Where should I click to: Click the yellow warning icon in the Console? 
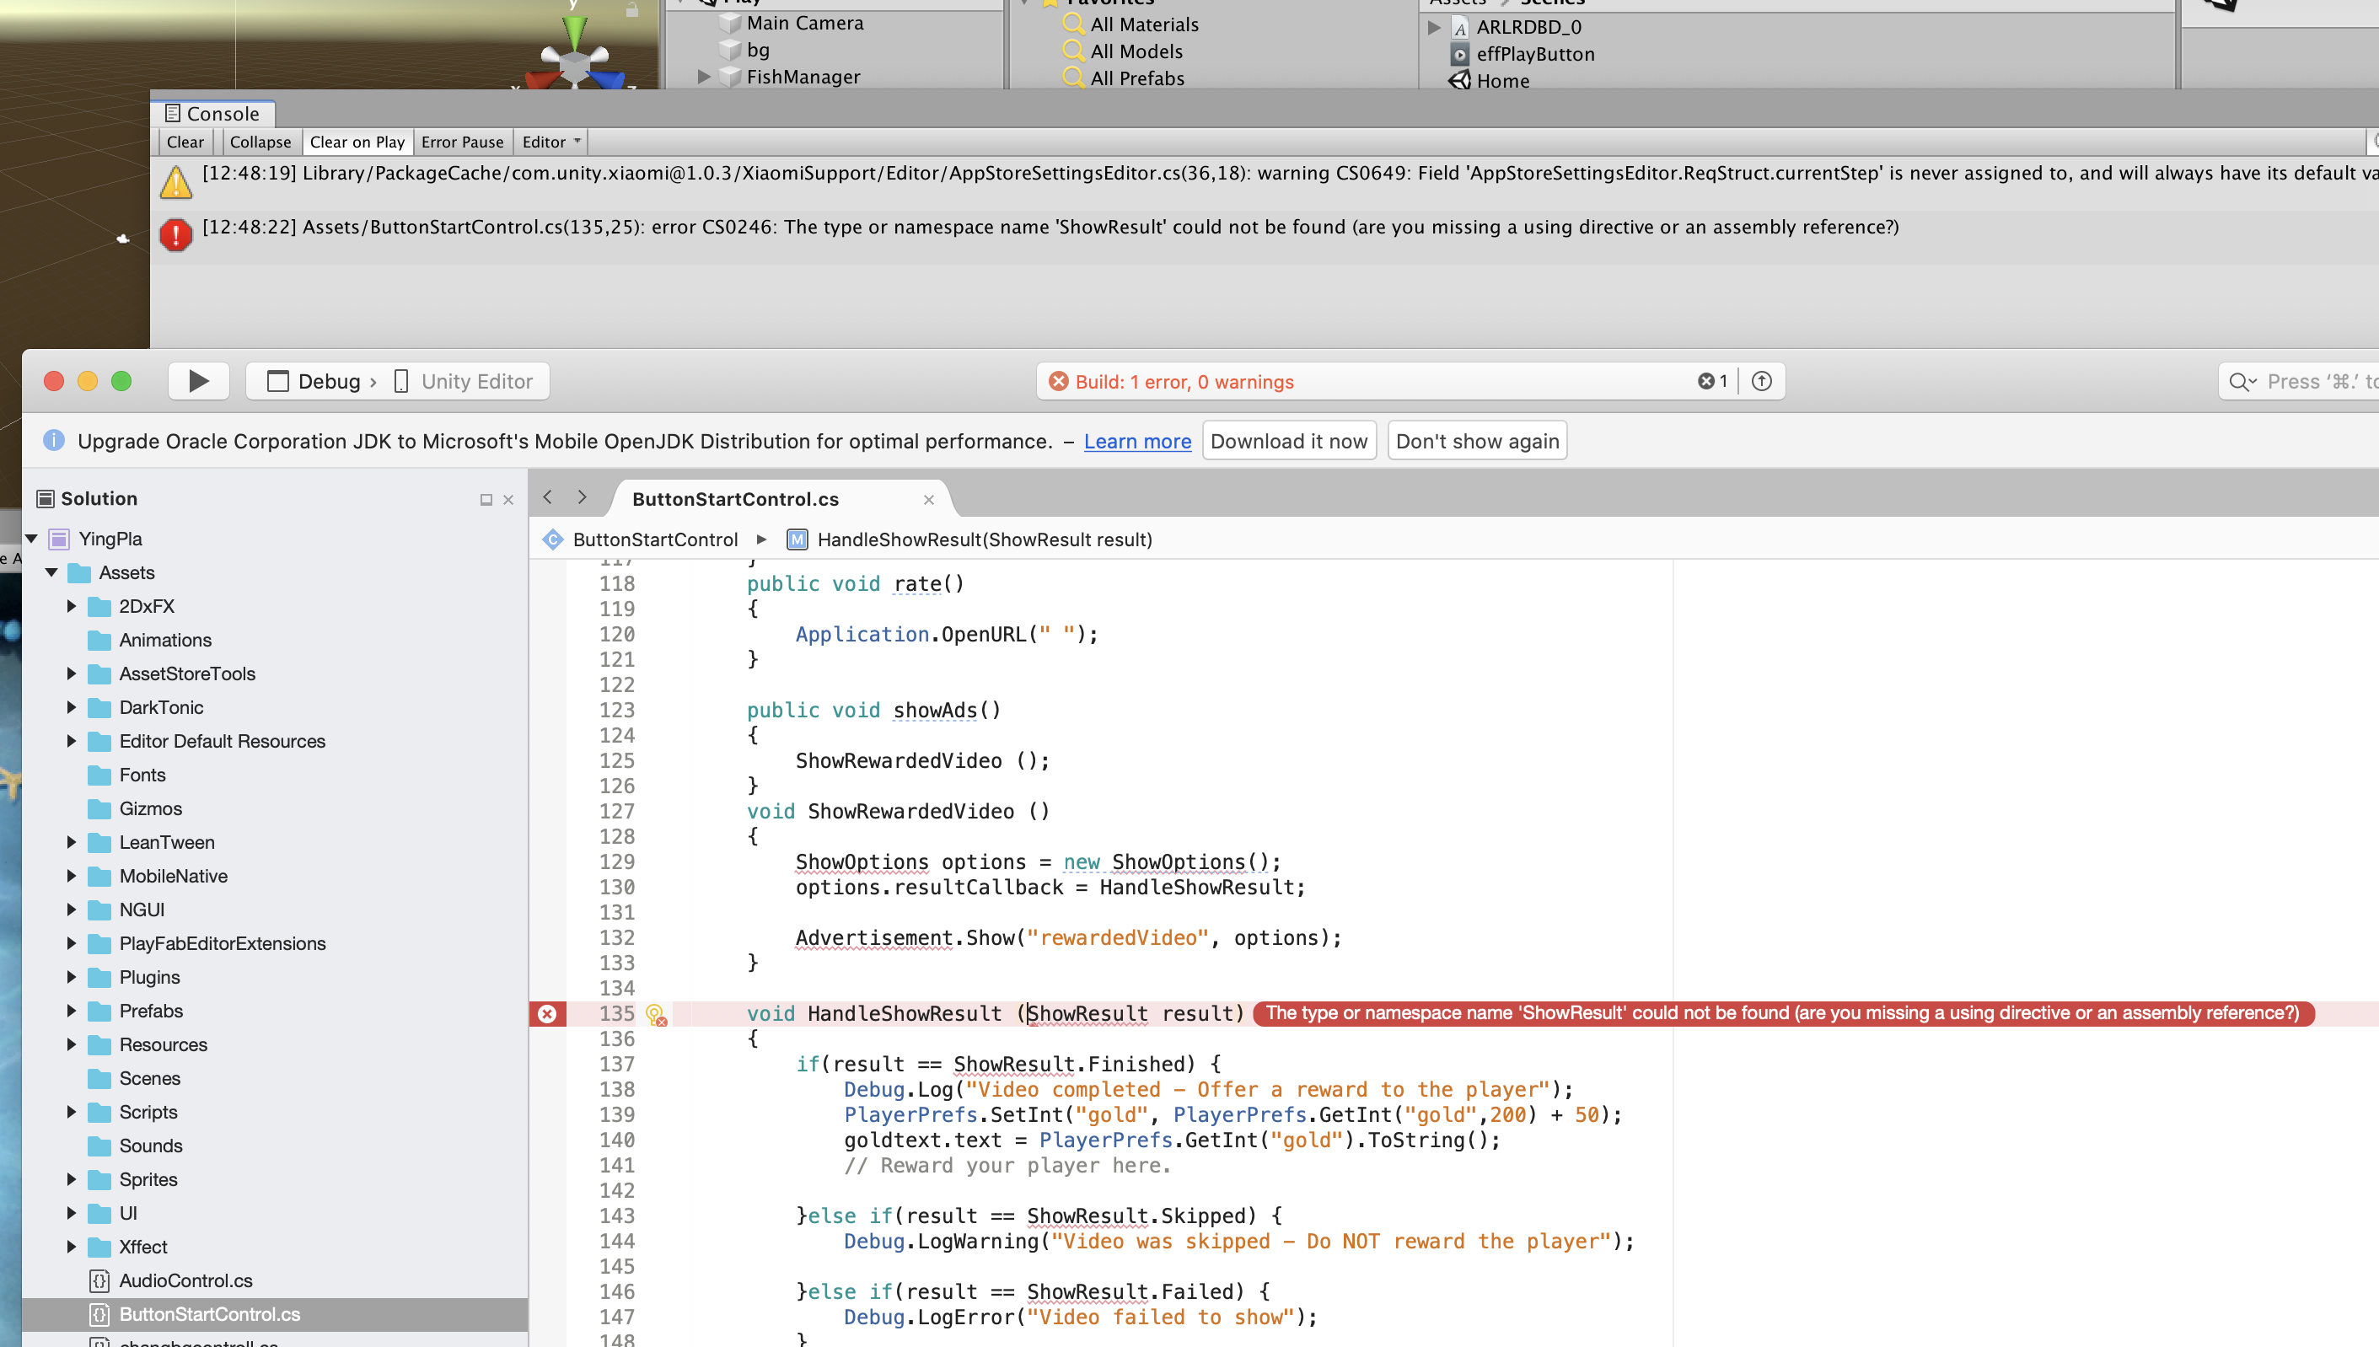pos(175,181)
